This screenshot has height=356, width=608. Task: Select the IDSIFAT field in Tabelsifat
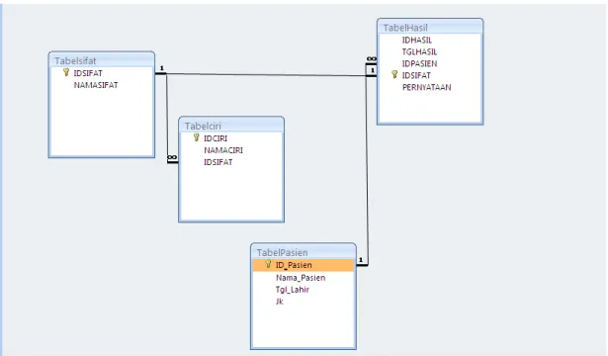click(88, 73)
